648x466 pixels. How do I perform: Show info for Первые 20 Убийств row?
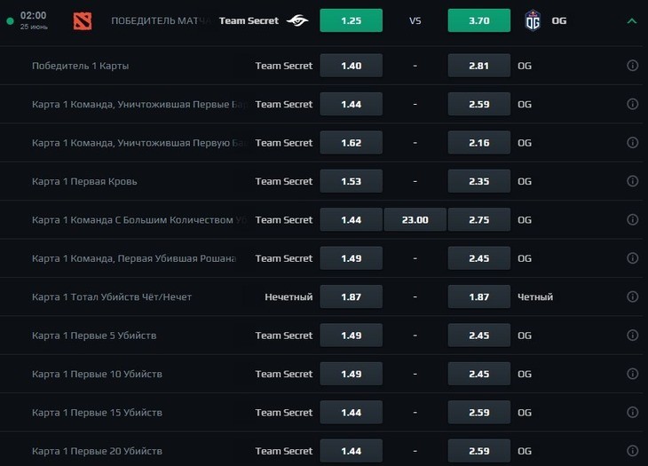tap(632, 451)
